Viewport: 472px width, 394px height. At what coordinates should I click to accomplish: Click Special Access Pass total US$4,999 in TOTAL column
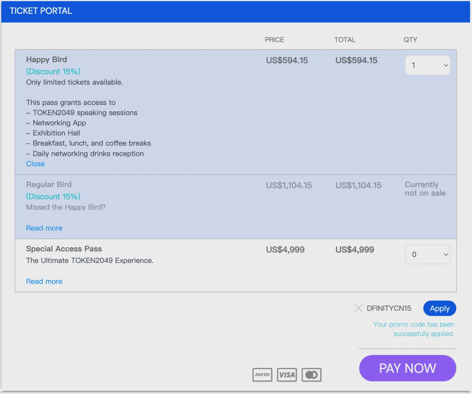click(354, 250)
